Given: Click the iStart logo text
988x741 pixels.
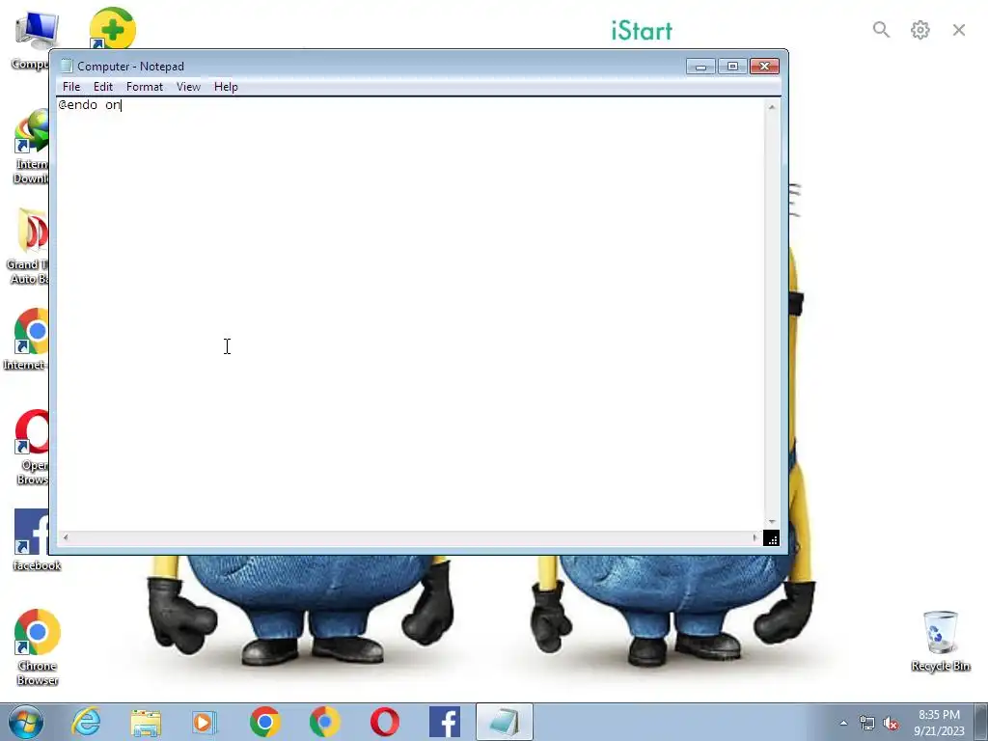Looking at the screenshot, I should click(x=642, y=30).
